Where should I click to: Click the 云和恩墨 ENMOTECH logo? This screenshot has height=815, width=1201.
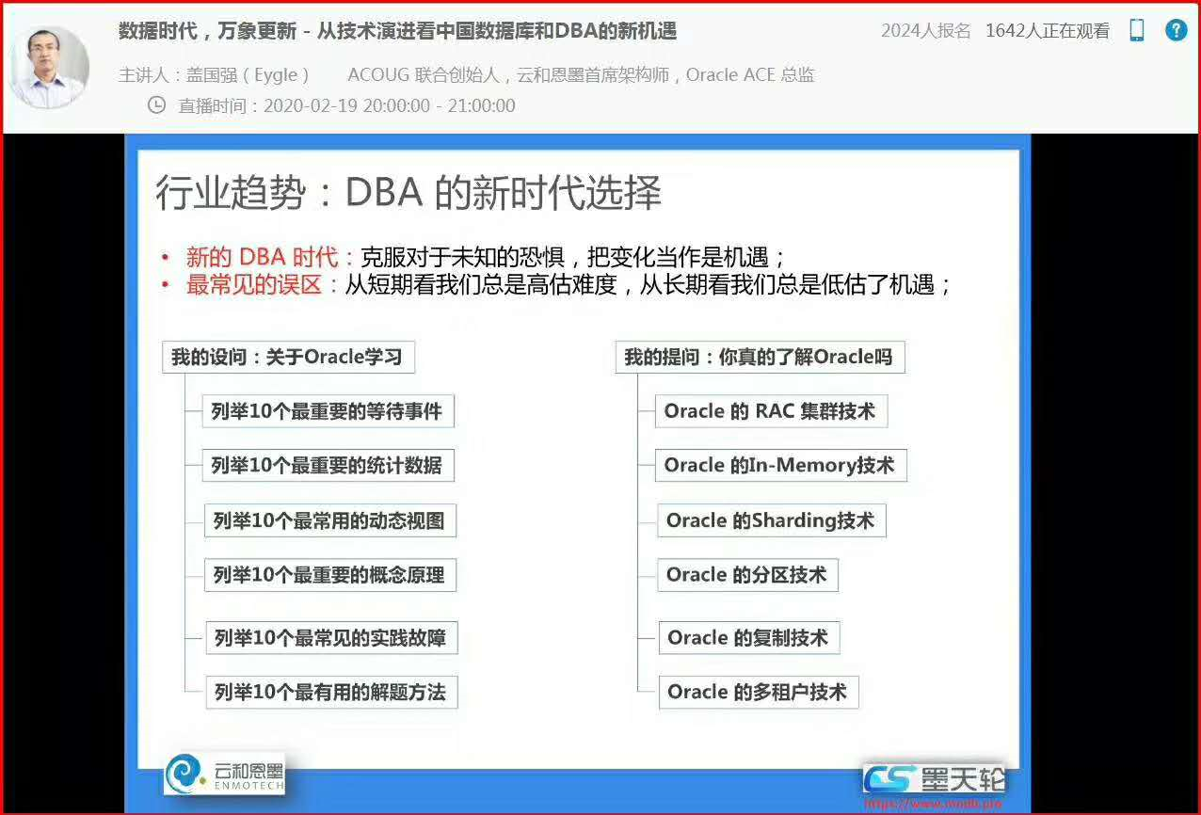tap(225, 774)
